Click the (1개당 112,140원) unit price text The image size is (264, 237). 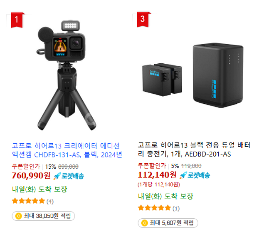point(159,185)
